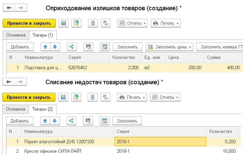The height and width of the screenshot is (155, 243).
Task: Click the document list icon in the bottom toolbar
Action: [x=93, y=97]
